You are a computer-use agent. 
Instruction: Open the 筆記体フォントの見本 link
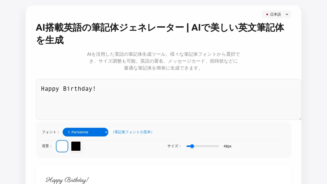click(x=132, y=132)
